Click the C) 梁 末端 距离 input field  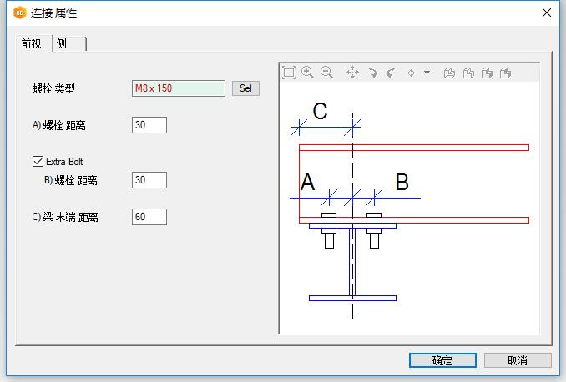149,217
